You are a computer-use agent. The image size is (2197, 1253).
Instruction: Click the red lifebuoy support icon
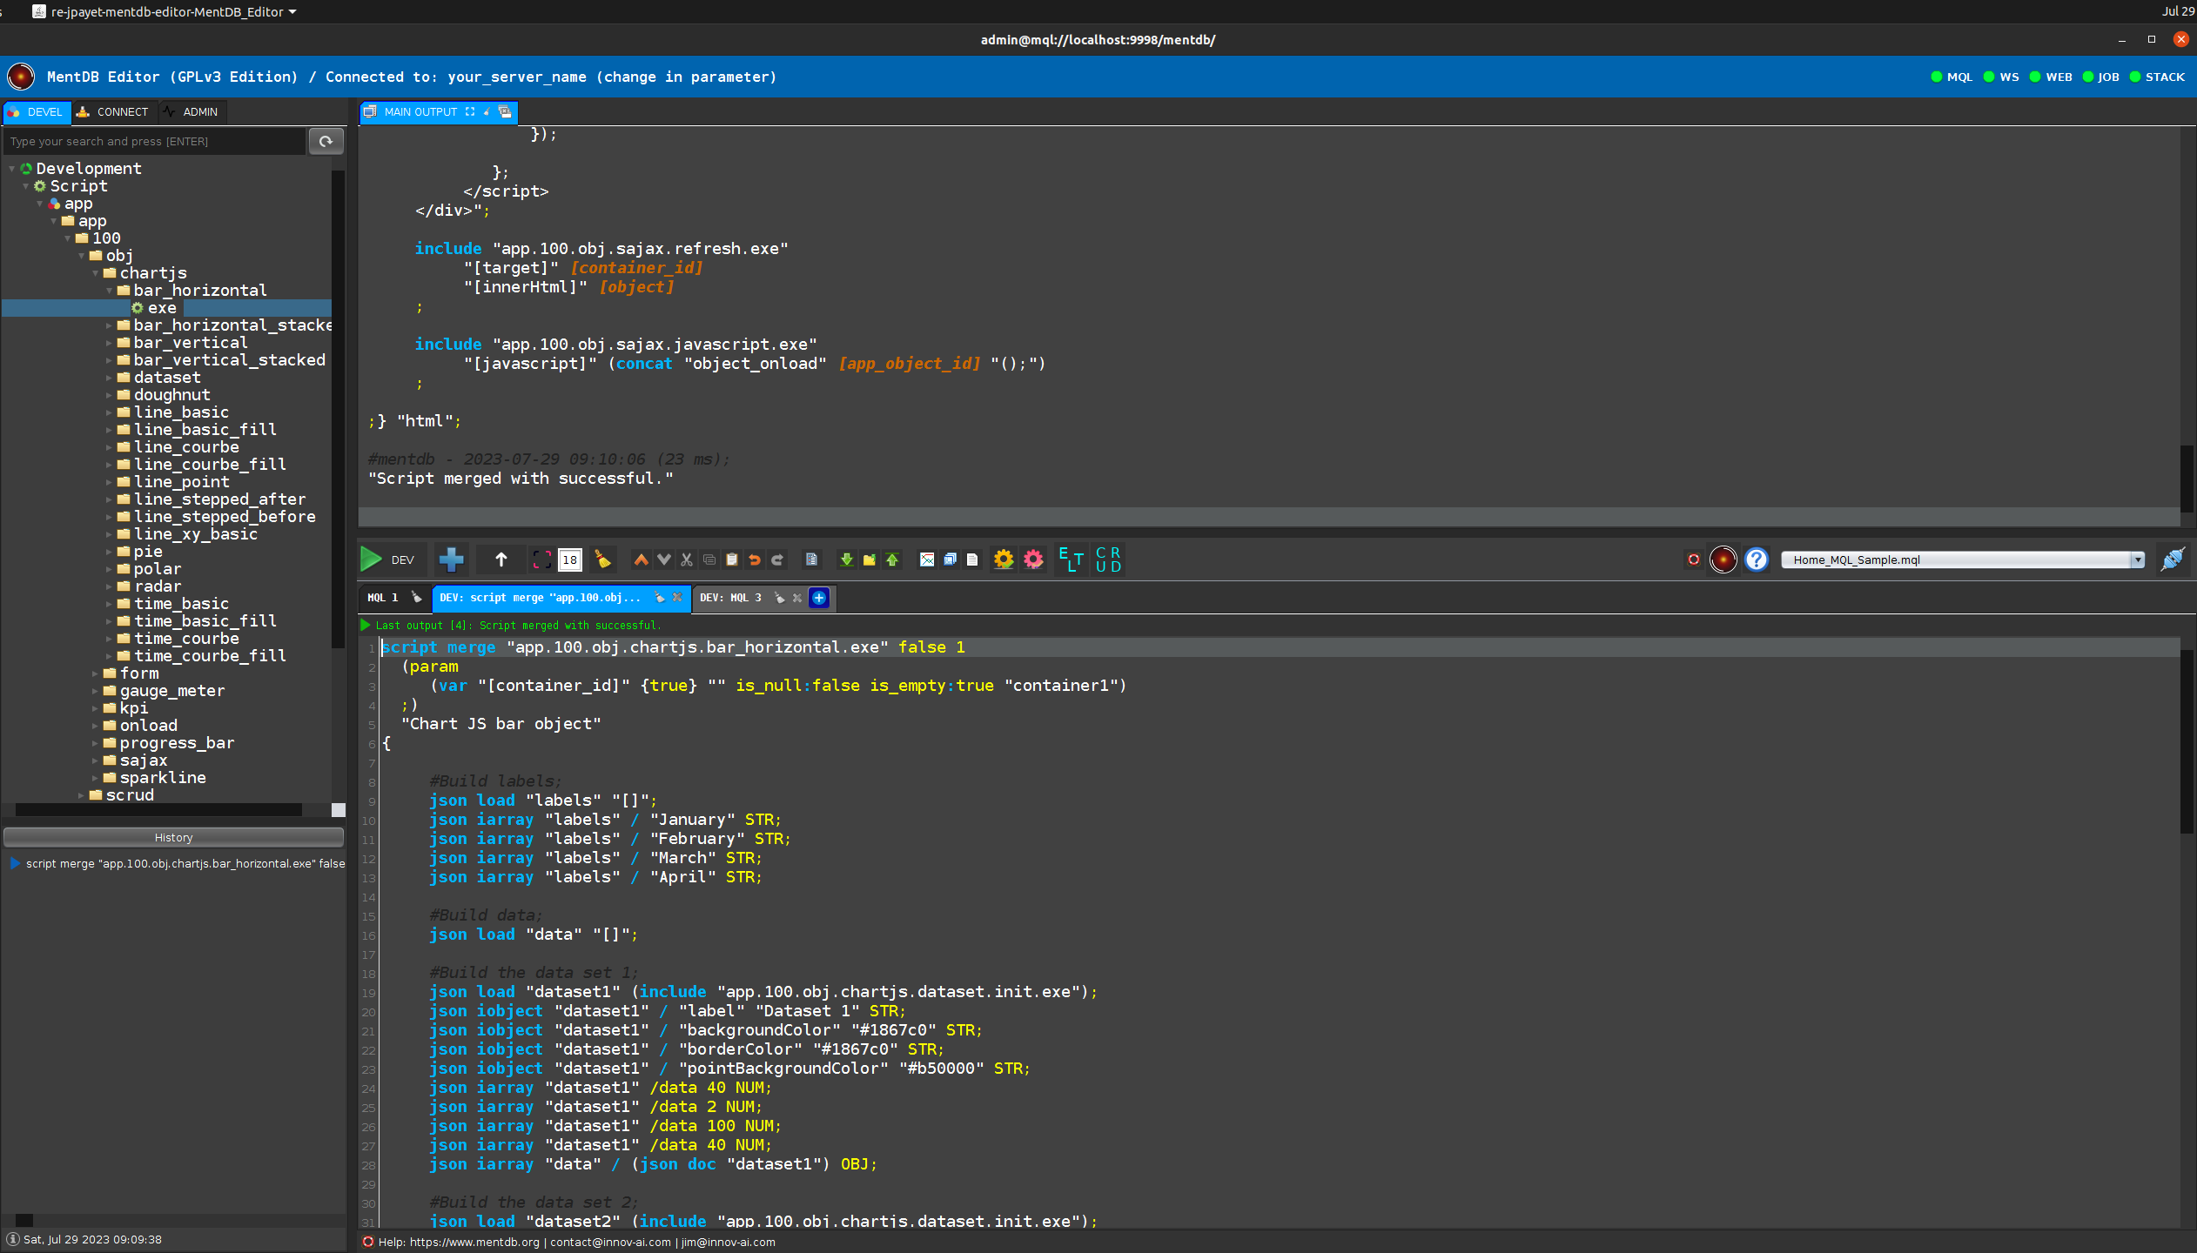tap(1694, 559)
